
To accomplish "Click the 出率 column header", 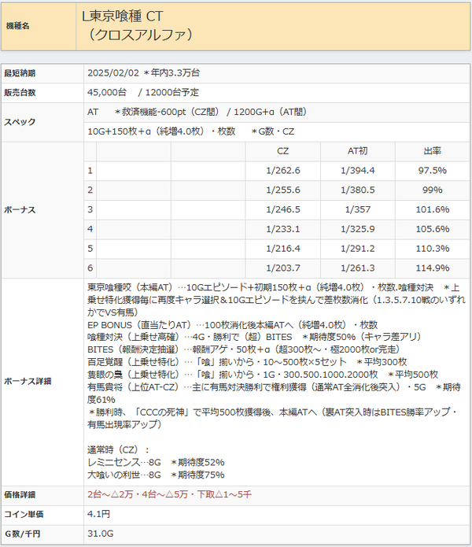I will [432, 151].
